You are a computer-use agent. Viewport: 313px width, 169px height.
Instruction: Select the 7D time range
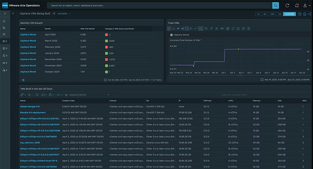[x=280, y=14]
